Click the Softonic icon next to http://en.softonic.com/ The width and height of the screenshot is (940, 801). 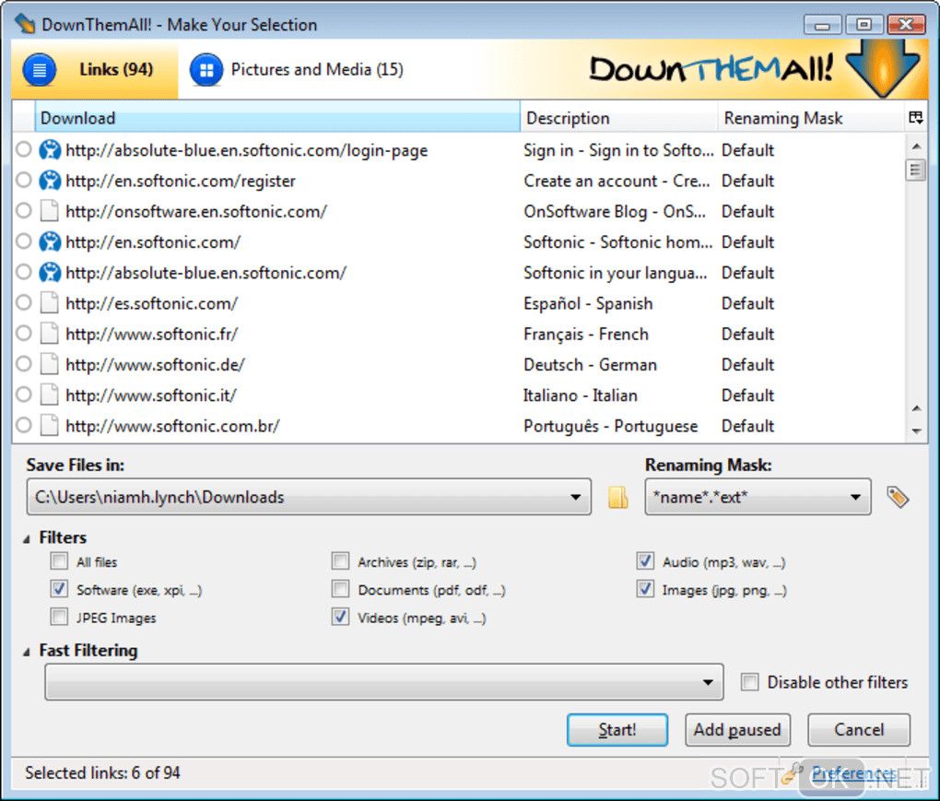coord(50,241)
